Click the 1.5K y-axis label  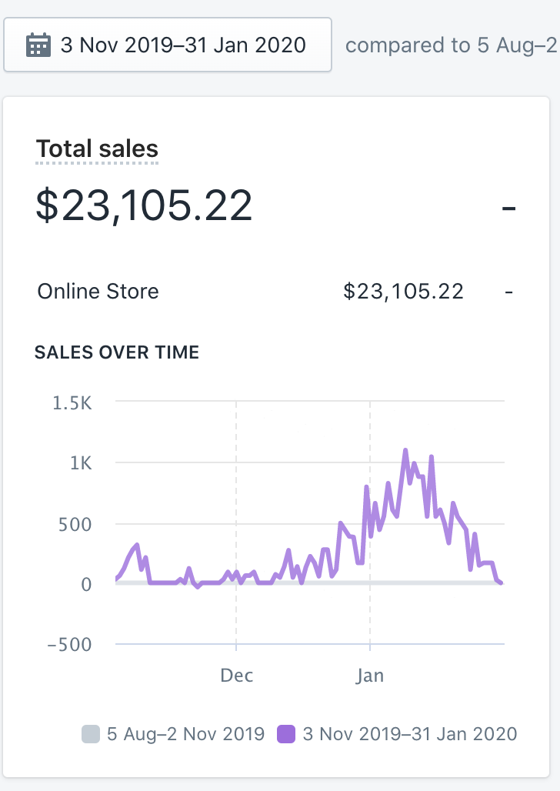(72, 403)
